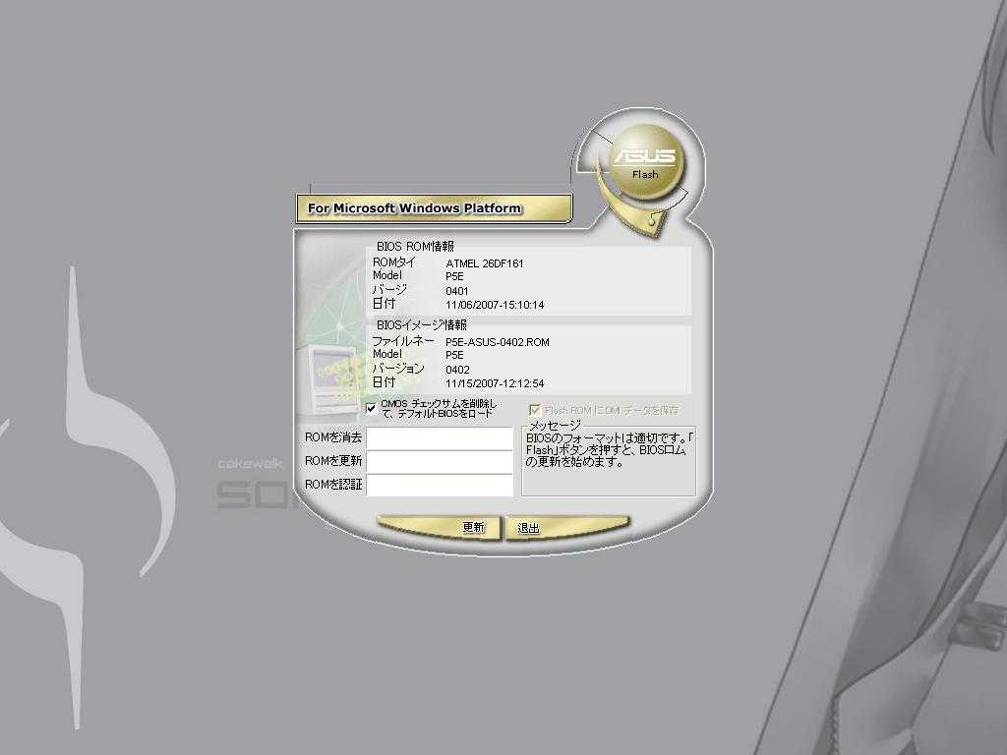This screenshot has height=755, width=1007.
Task: Click the 更新 (Flash) button
Action: pyautogui.click(x=440, y=527)
